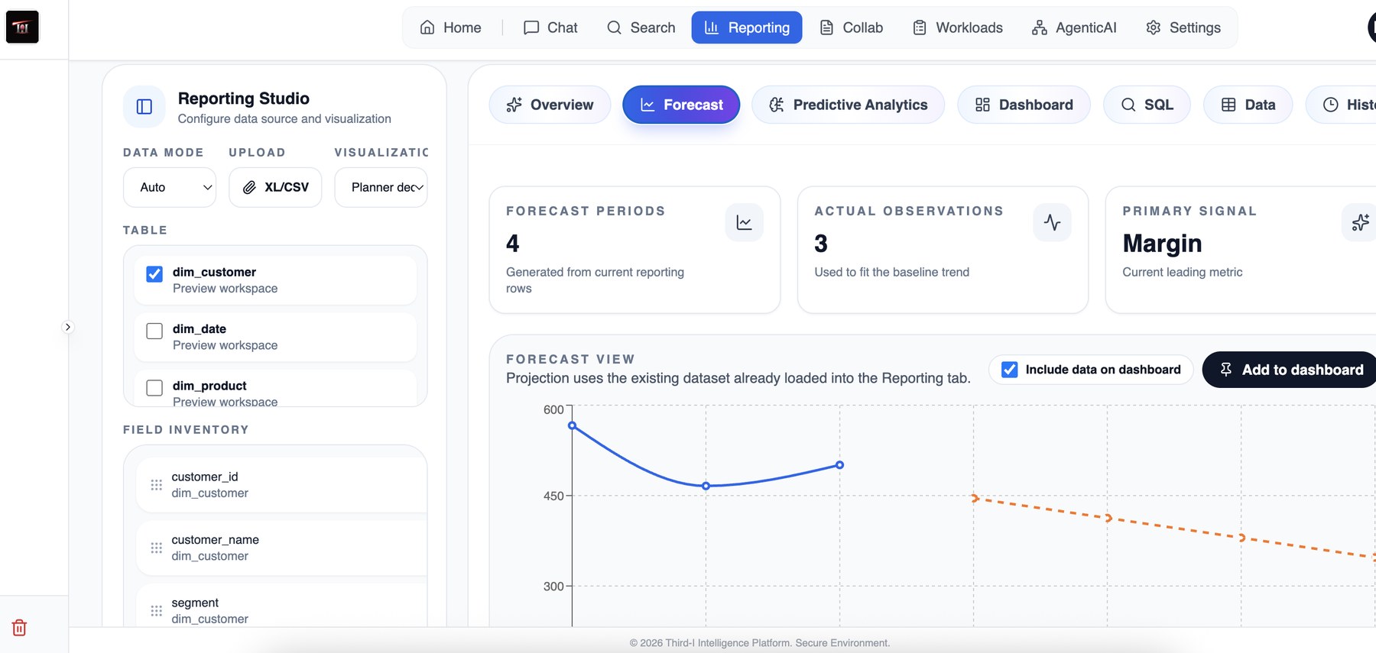Click the lowest blue data point
This screenshot has width=1376, height=653.
coord(706,486)
